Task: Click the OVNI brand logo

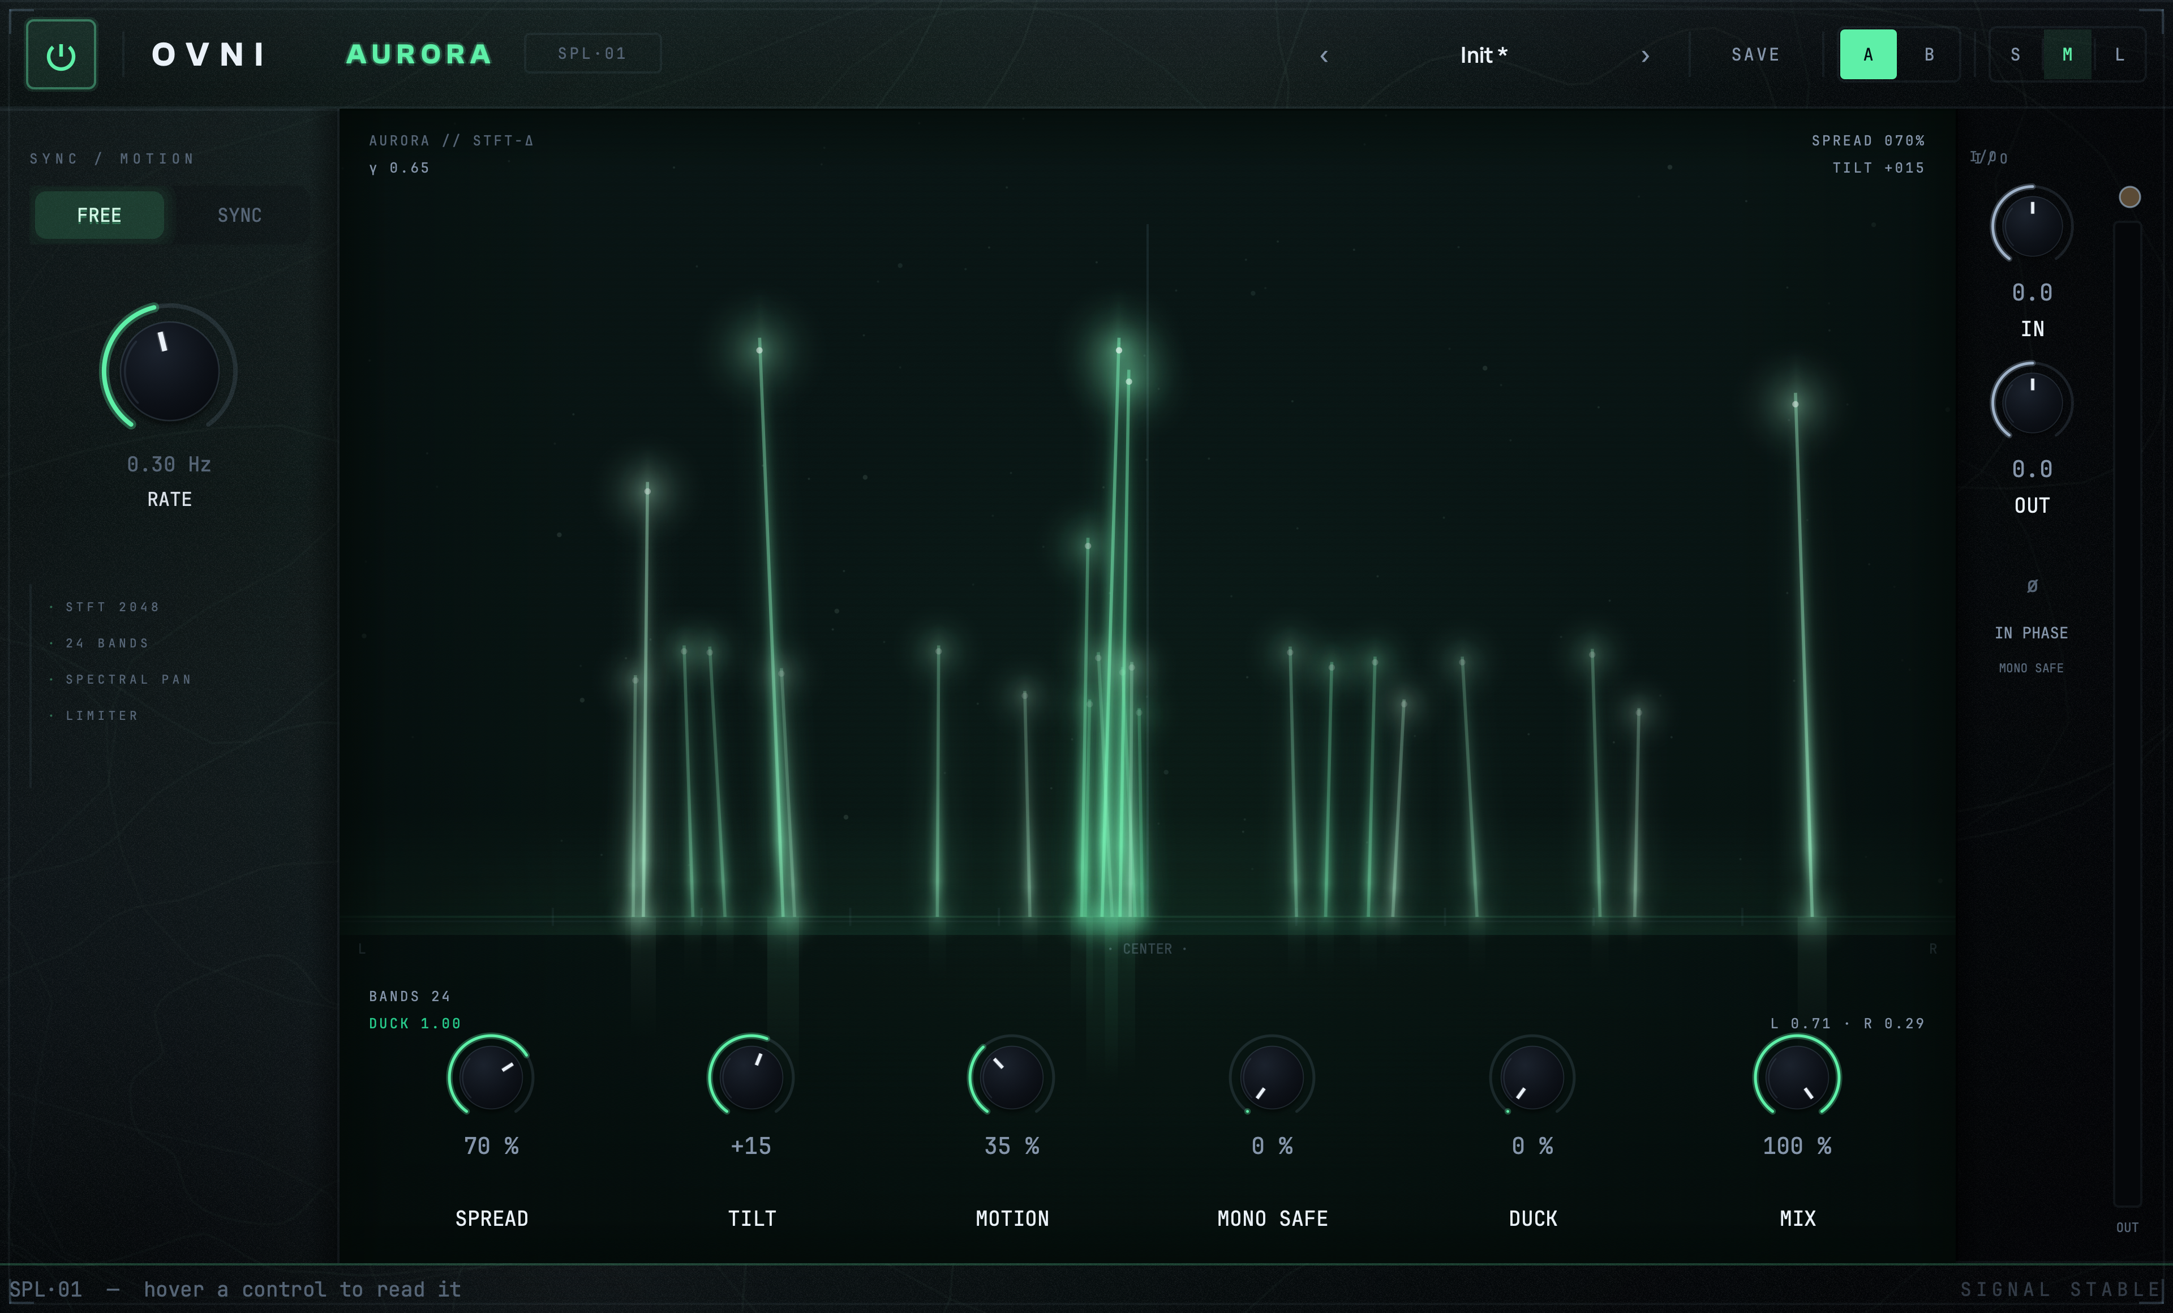Action: pos(209,55)
